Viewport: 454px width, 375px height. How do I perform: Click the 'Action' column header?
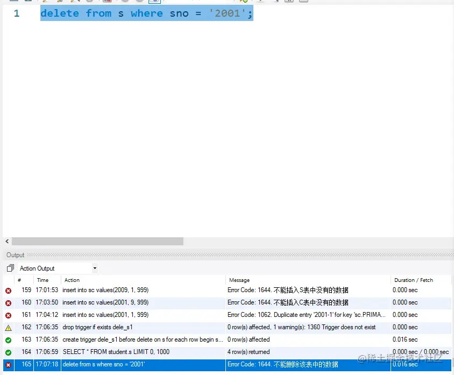[72, 280]
